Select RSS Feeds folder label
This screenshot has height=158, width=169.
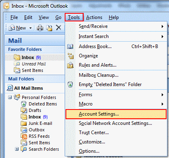39,136
